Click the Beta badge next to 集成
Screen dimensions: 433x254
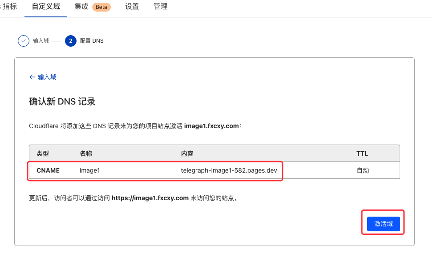pyautogui.click(x=101, y=7)
